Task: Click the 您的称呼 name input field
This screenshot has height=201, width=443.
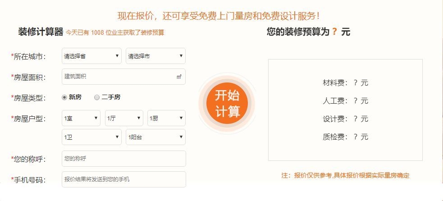Action: tap(123, 159)
